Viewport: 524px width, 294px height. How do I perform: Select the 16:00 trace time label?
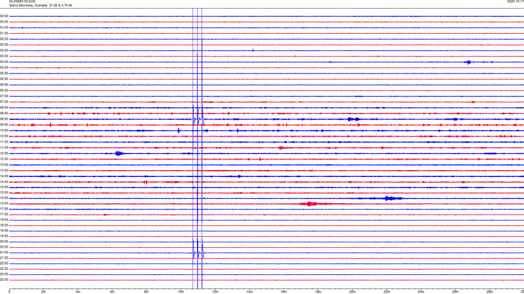click(4, 198)
